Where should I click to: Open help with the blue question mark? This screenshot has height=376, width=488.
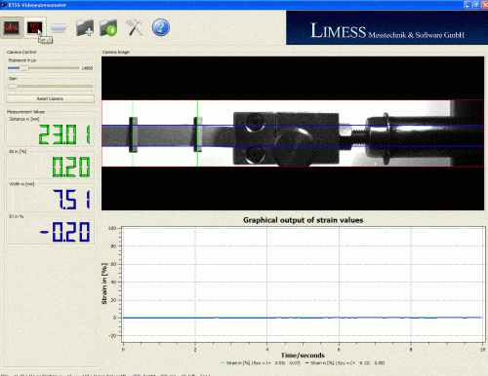(161, 27)
